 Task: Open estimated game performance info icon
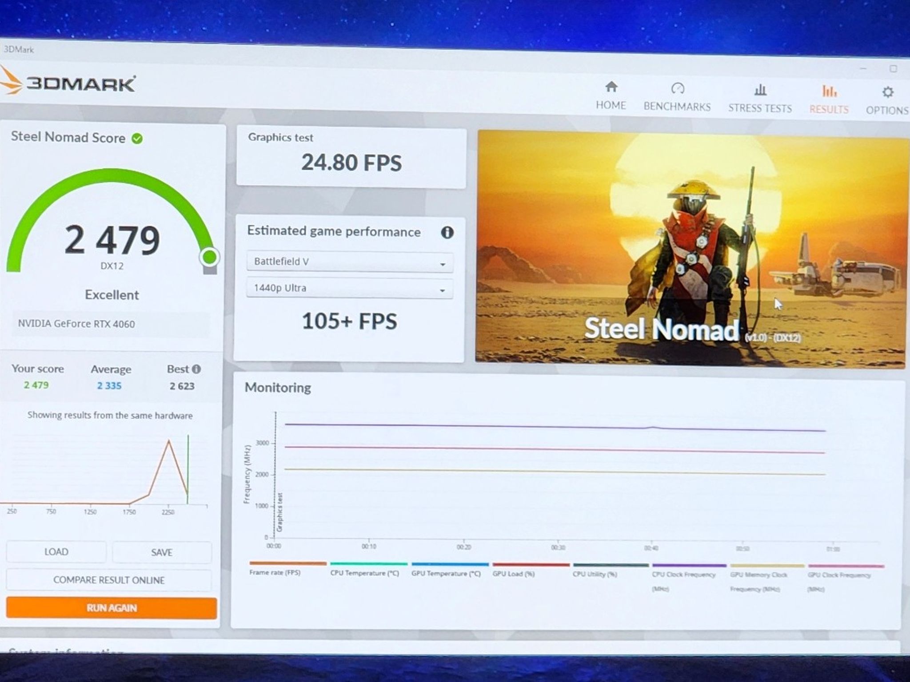(447, 232)
